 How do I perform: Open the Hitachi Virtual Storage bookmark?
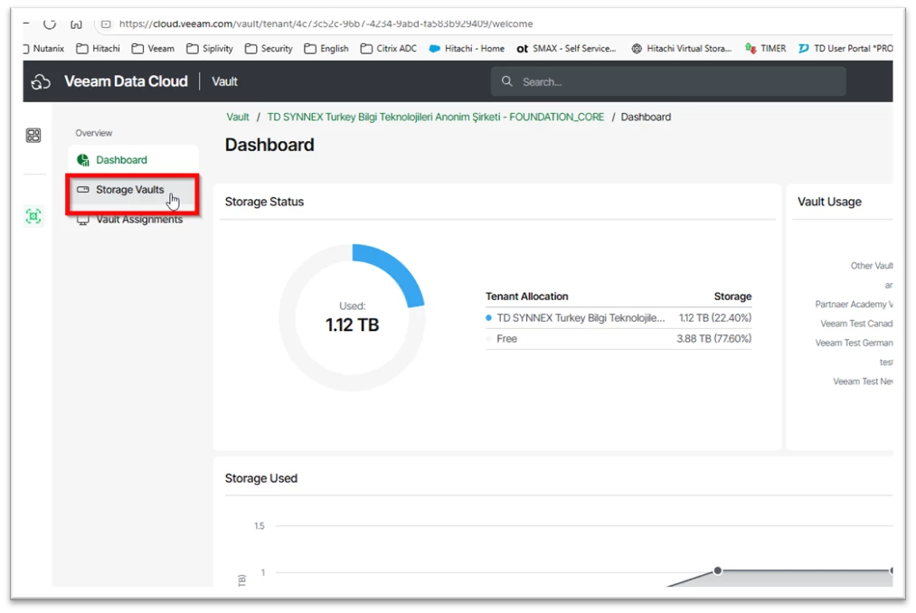(x=681, y=49)
